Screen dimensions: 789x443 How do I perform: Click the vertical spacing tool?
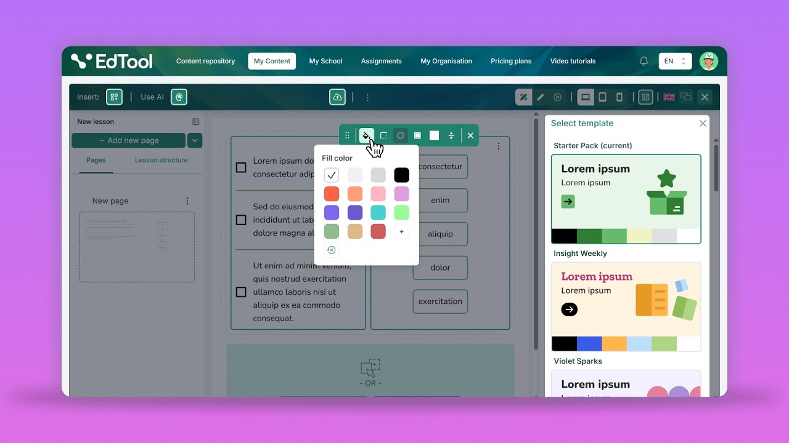click(x=451, y=135)
